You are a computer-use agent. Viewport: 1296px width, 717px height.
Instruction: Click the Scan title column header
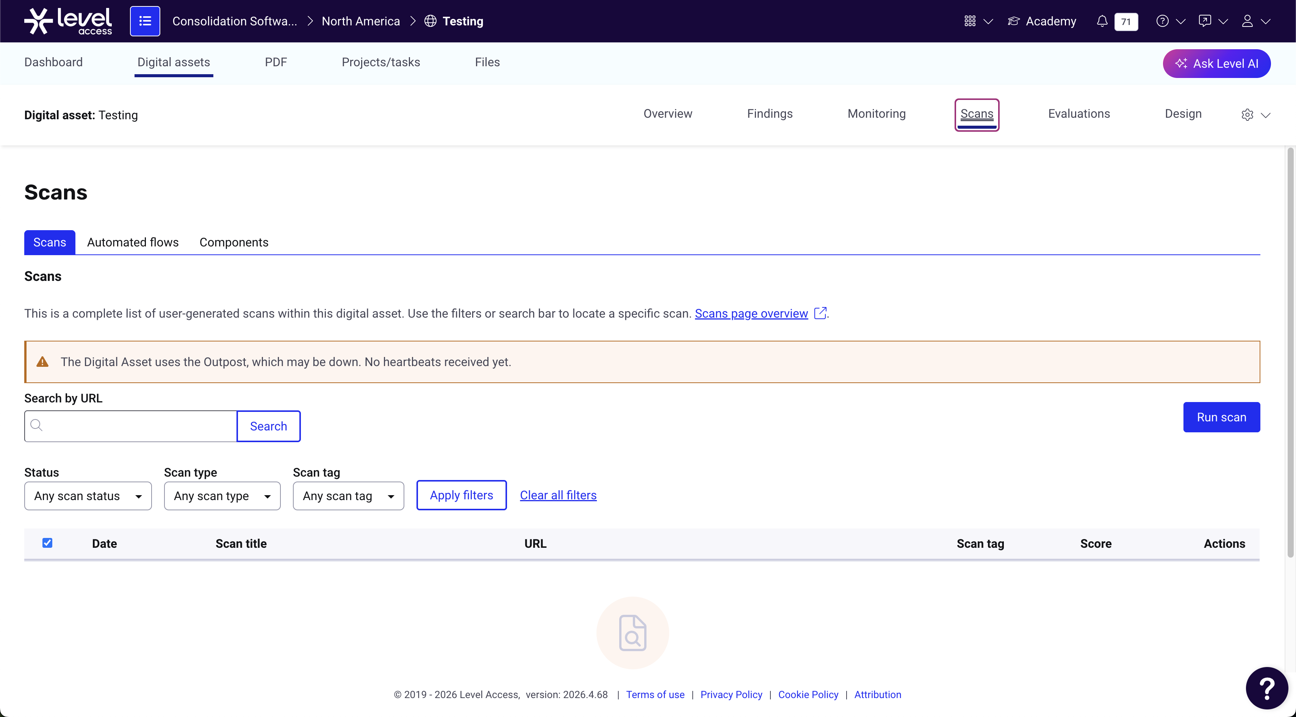click(241, 544)
